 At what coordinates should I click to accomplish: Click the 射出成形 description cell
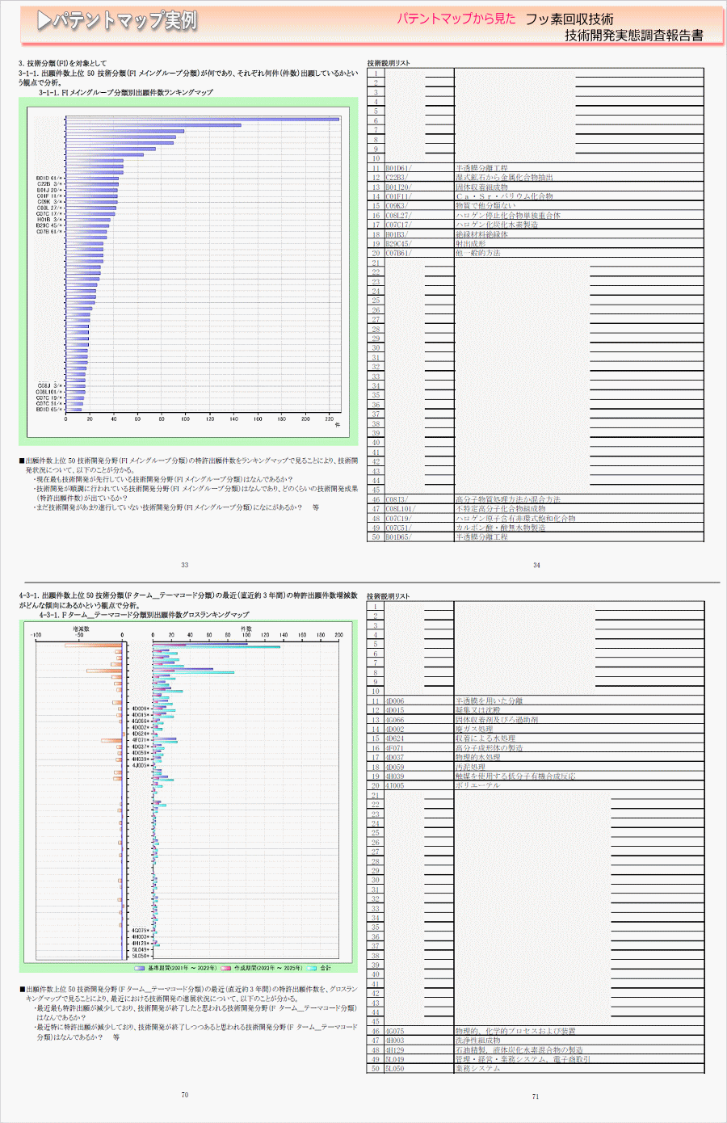[471, 243]
